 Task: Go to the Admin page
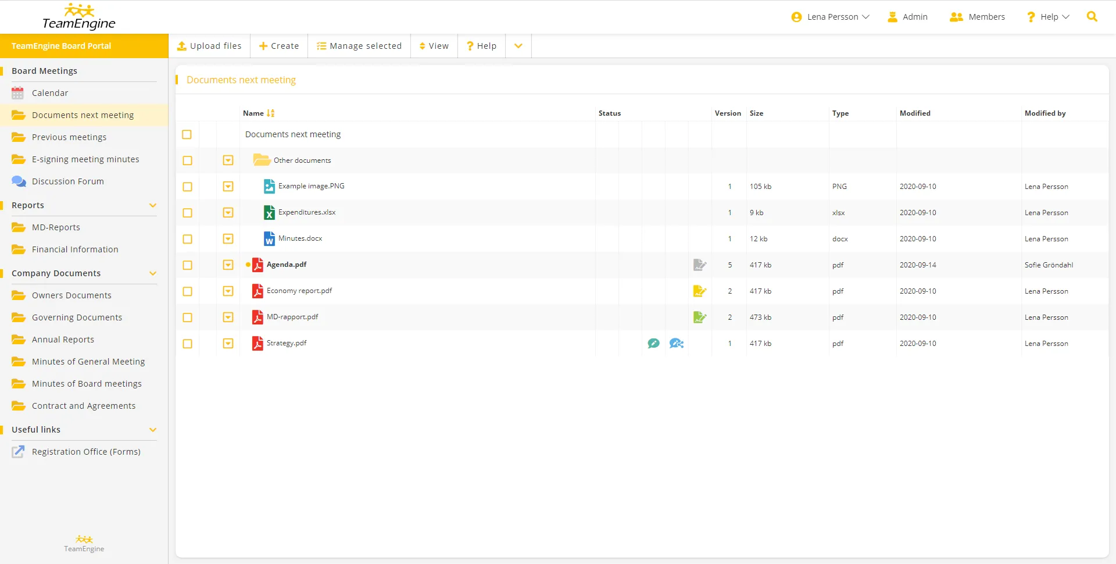(908, 17)
